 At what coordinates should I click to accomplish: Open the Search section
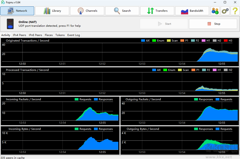(x=122, y=11)
